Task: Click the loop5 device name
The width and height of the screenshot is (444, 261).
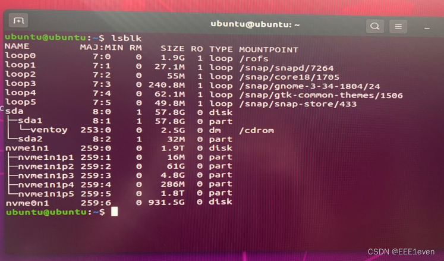Action: 20,102
